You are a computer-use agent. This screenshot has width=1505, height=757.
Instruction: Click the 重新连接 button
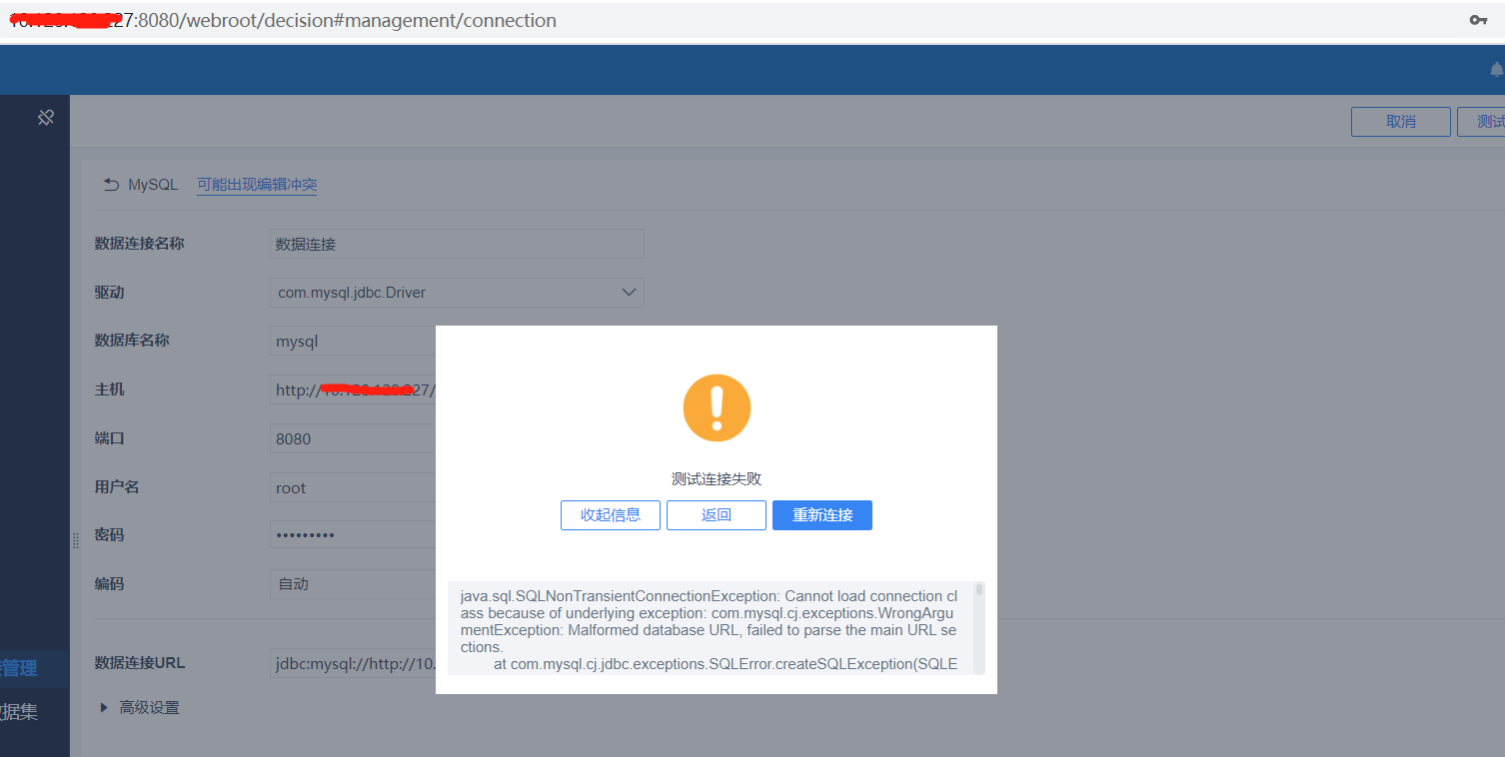822,515
